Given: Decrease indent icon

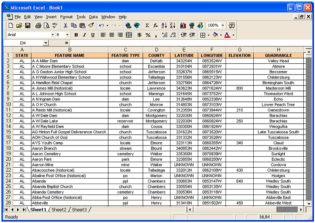Looking at the screenshot, I should [x=184, y=35].
